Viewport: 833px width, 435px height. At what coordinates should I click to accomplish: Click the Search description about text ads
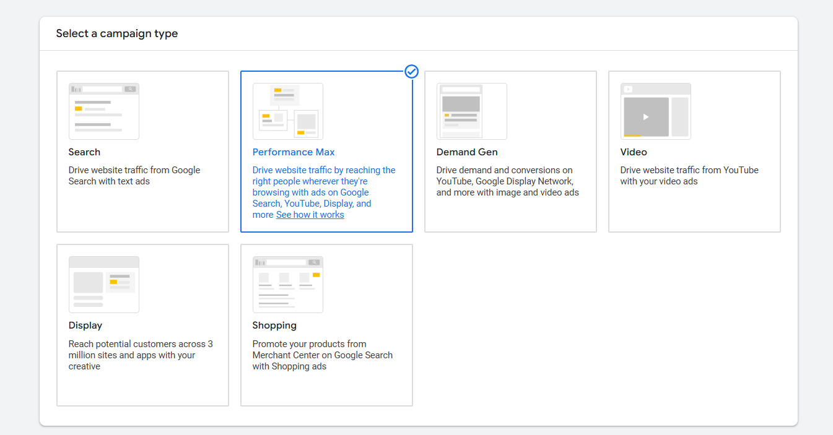click(x=134, y=176)
